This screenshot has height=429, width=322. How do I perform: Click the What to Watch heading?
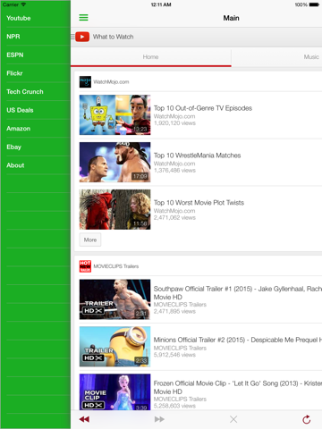point(114,37)
